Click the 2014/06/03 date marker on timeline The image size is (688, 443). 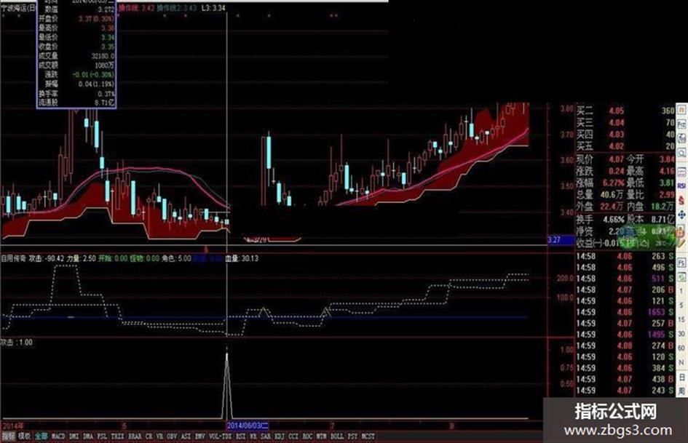[x=248, y=426]
